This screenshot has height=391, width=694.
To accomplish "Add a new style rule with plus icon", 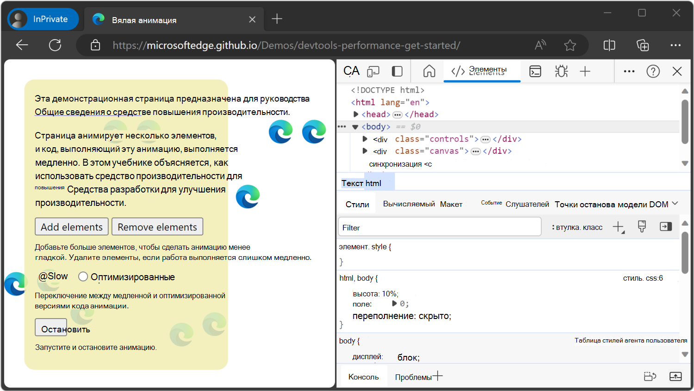I will point(619,227).
